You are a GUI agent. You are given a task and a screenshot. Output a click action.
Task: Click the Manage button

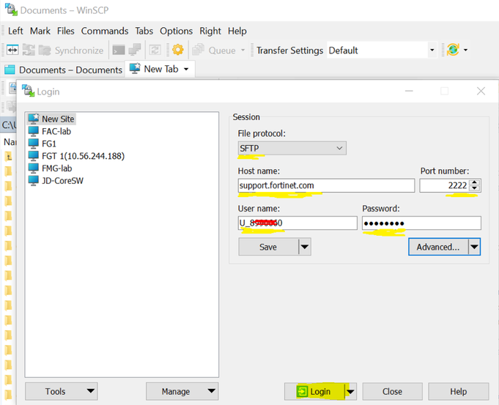click(x=182, y=391)
